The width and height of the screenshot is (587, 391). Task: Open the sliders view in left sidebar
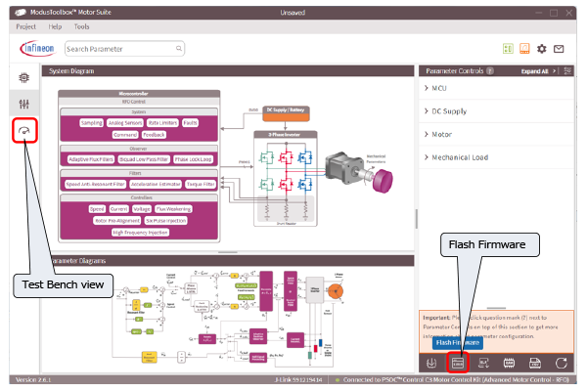pyautogui.click(x=26, y=104)
